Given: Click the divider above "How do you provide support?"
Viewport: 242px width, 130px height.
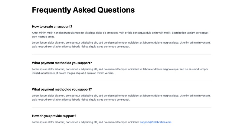Looking at the screenshot, I should pos(122,108).
